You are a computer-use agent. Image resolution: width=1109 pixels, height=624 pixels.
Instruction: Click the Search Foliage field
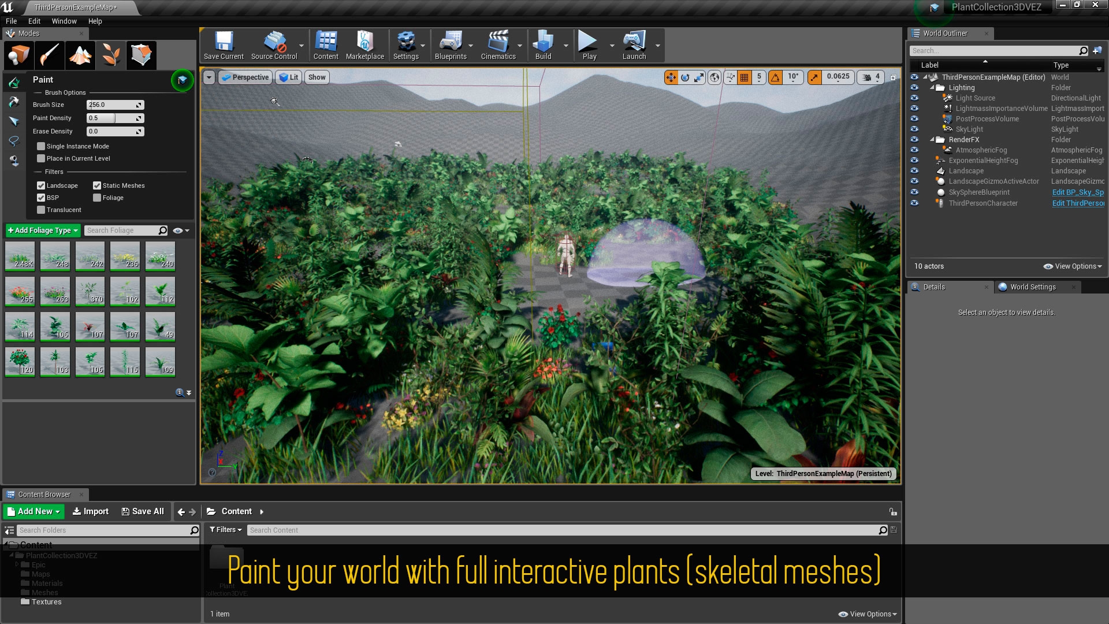tap(126, 231)
